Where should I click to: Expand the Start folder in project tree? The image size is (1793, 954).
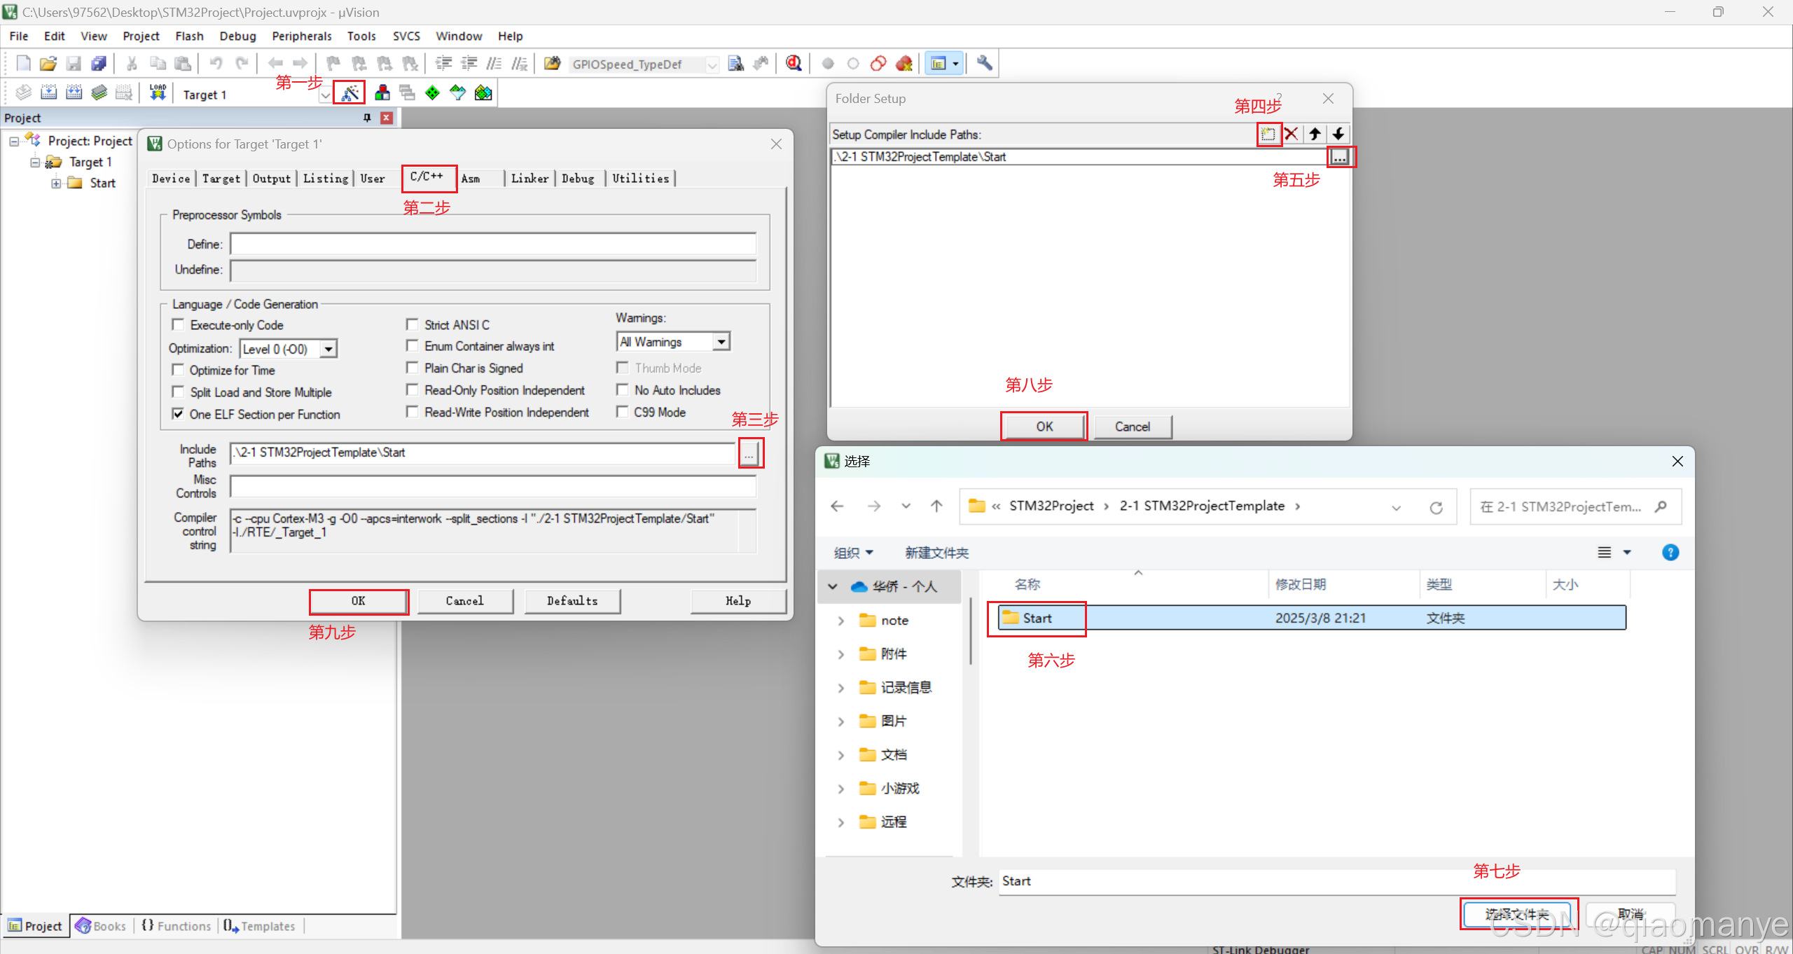(56, 184)
